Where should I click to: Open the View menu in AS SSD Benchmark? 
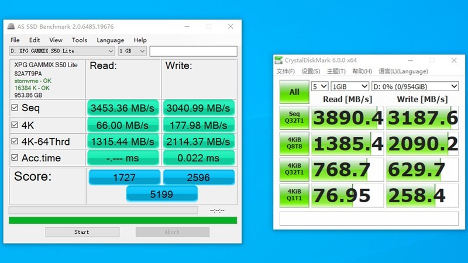click(56, 40)
